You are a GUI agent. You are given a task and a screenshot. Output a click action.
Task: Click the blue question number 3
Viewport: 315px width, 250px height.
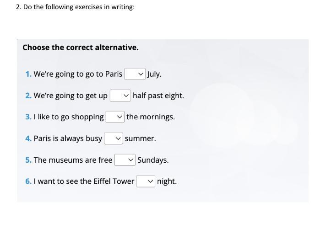pos(28,117)
